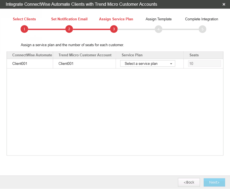Click Trend Micro Customer Account column header
The height and width of the screenshot is (189, 230).
pyautogui.click(x=85, y=55)
